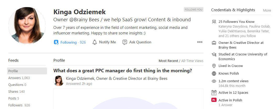
Task: Click the Followers You Know people icon
Action: pyautogui.click(x=214, y=22)
